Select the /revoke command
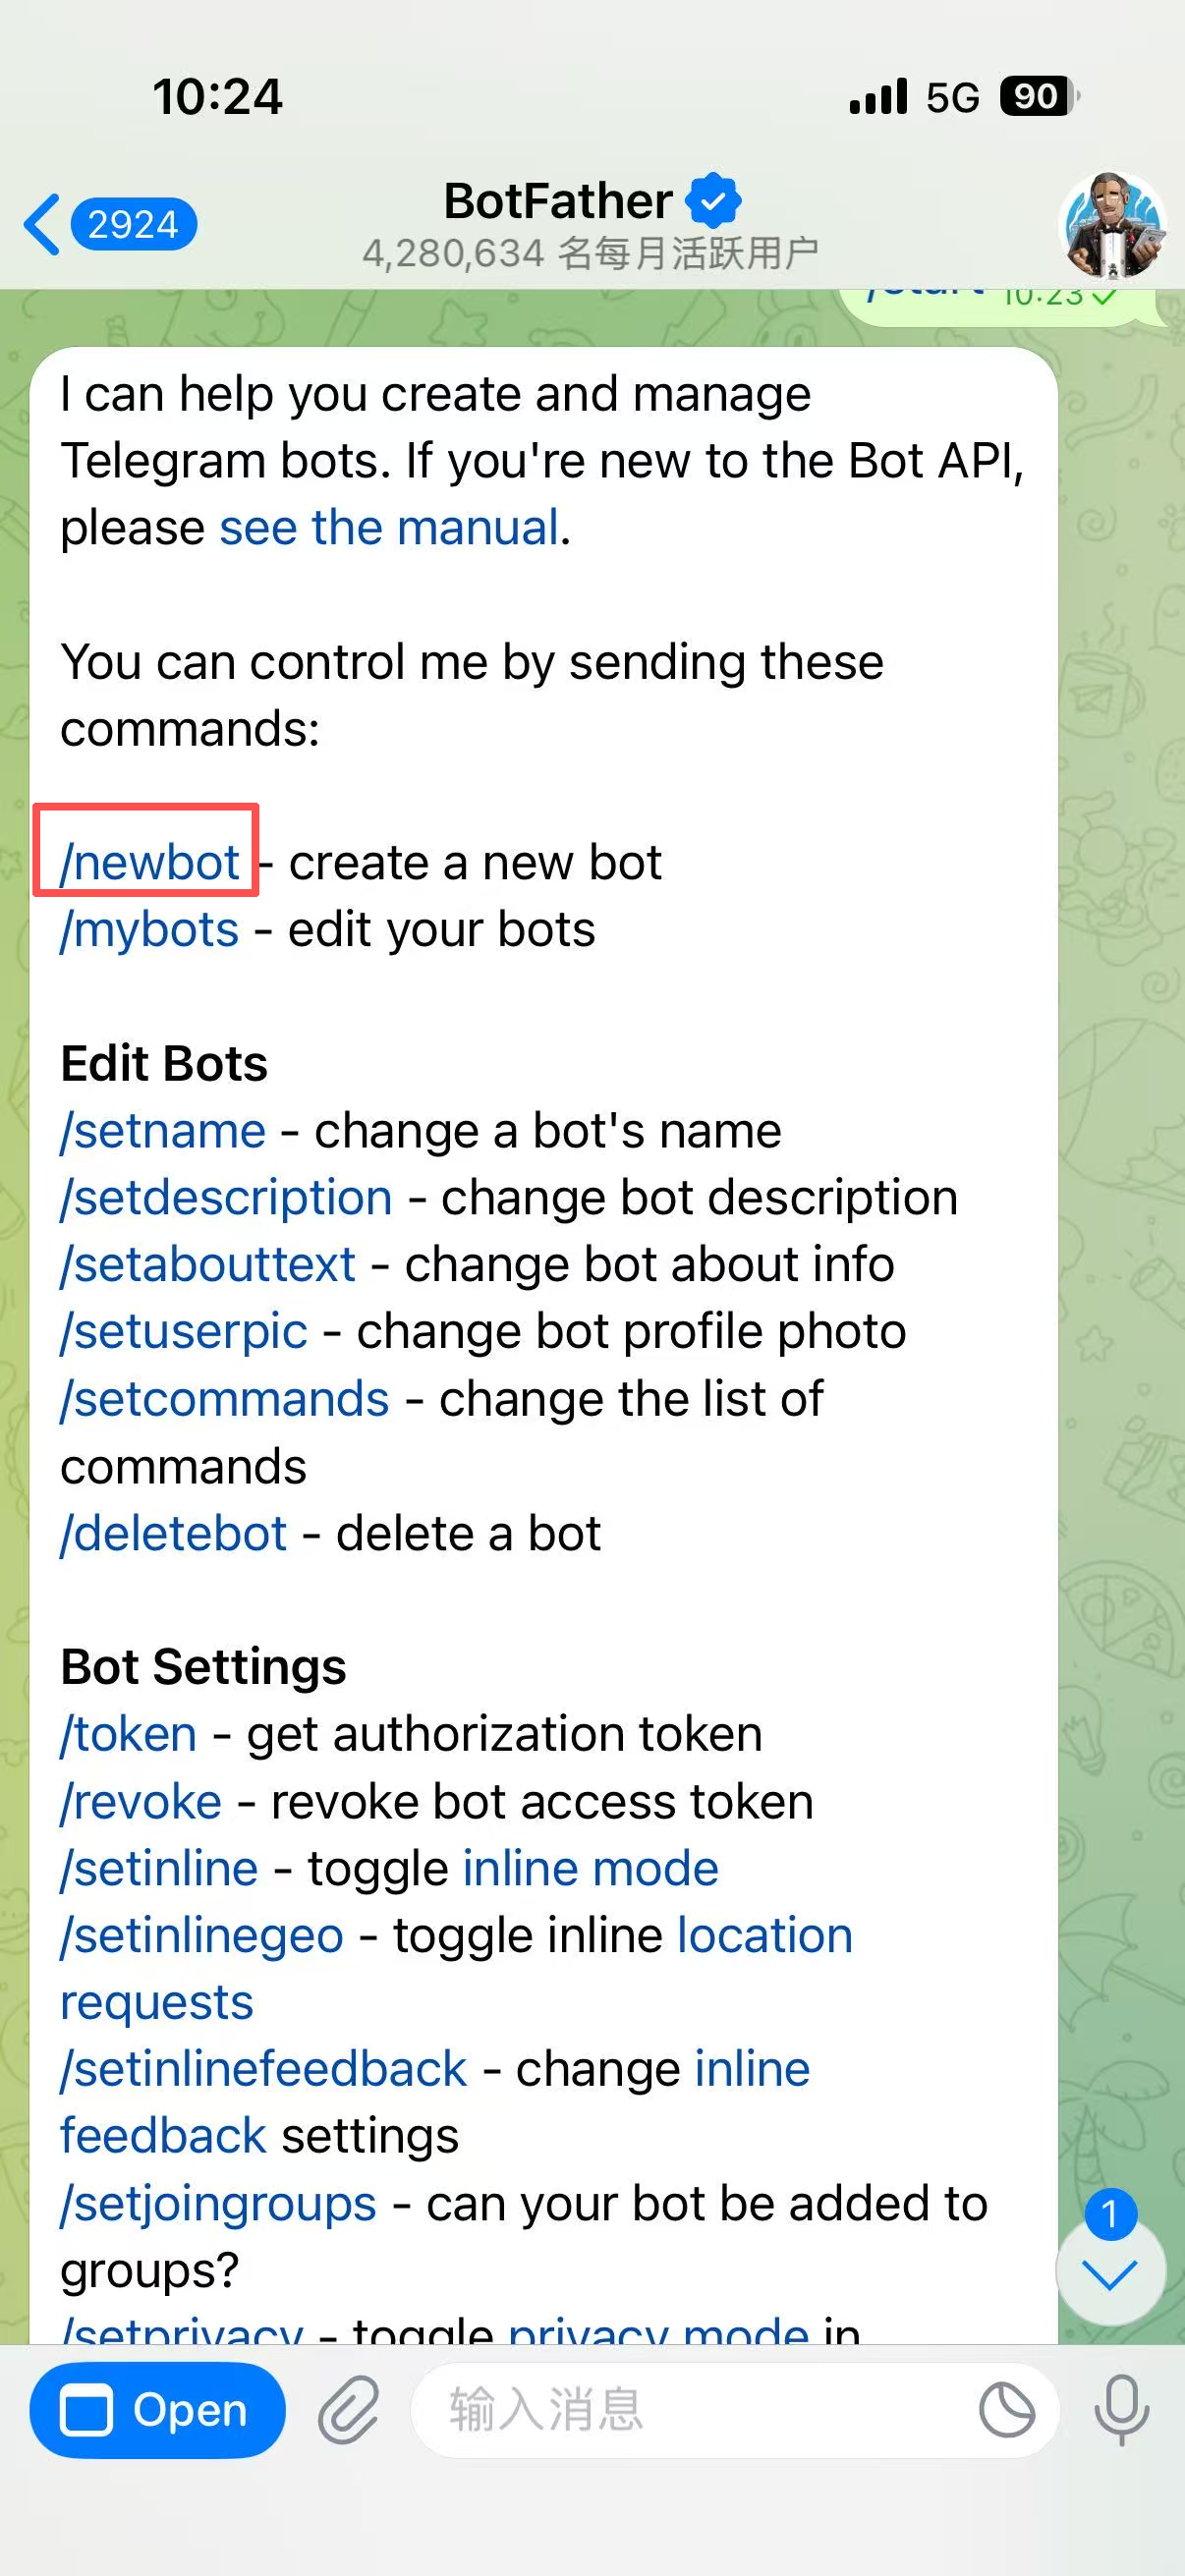Viewport: 1185px width, 2576px height. (x=141, y=1802)
